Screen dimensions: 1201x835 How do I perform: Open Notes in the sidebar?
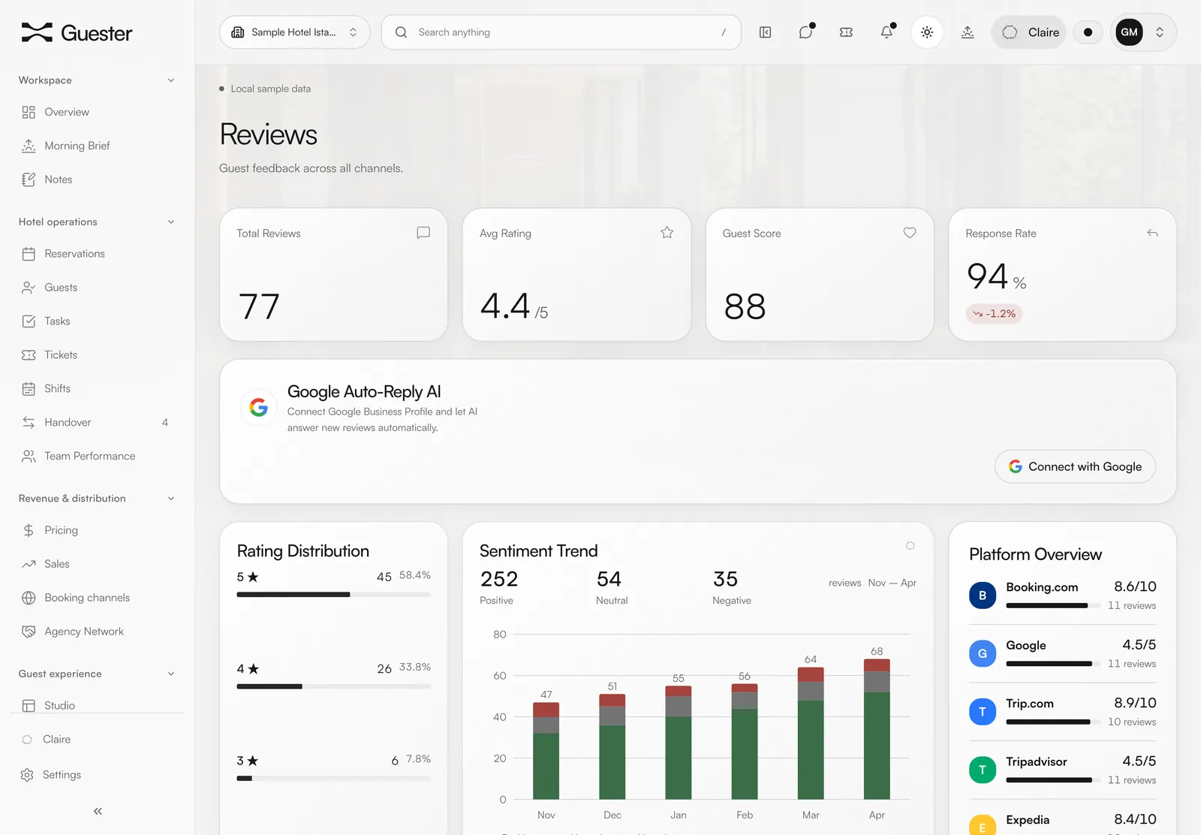pyautogui.click(x=98, y=179)
